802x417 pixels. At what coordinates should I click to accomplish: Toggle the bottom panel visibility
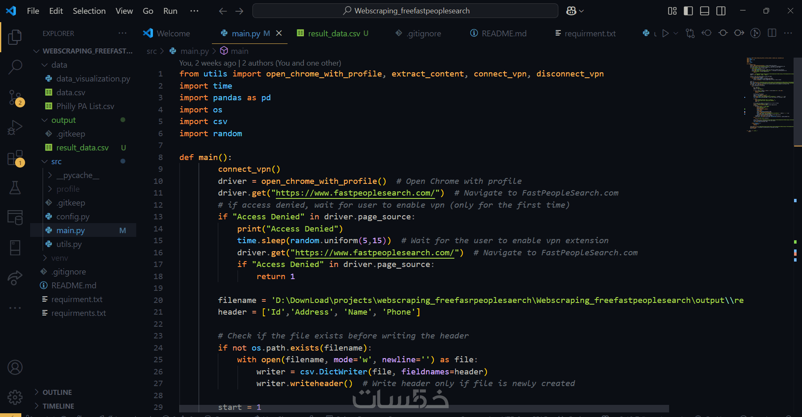(x=705, y=11)
